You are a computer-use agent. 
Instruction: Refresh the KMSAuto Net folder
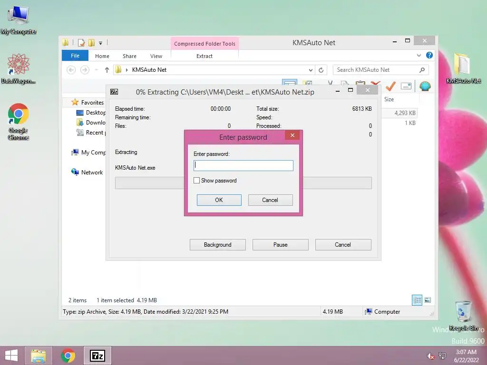tap(321, 70)
